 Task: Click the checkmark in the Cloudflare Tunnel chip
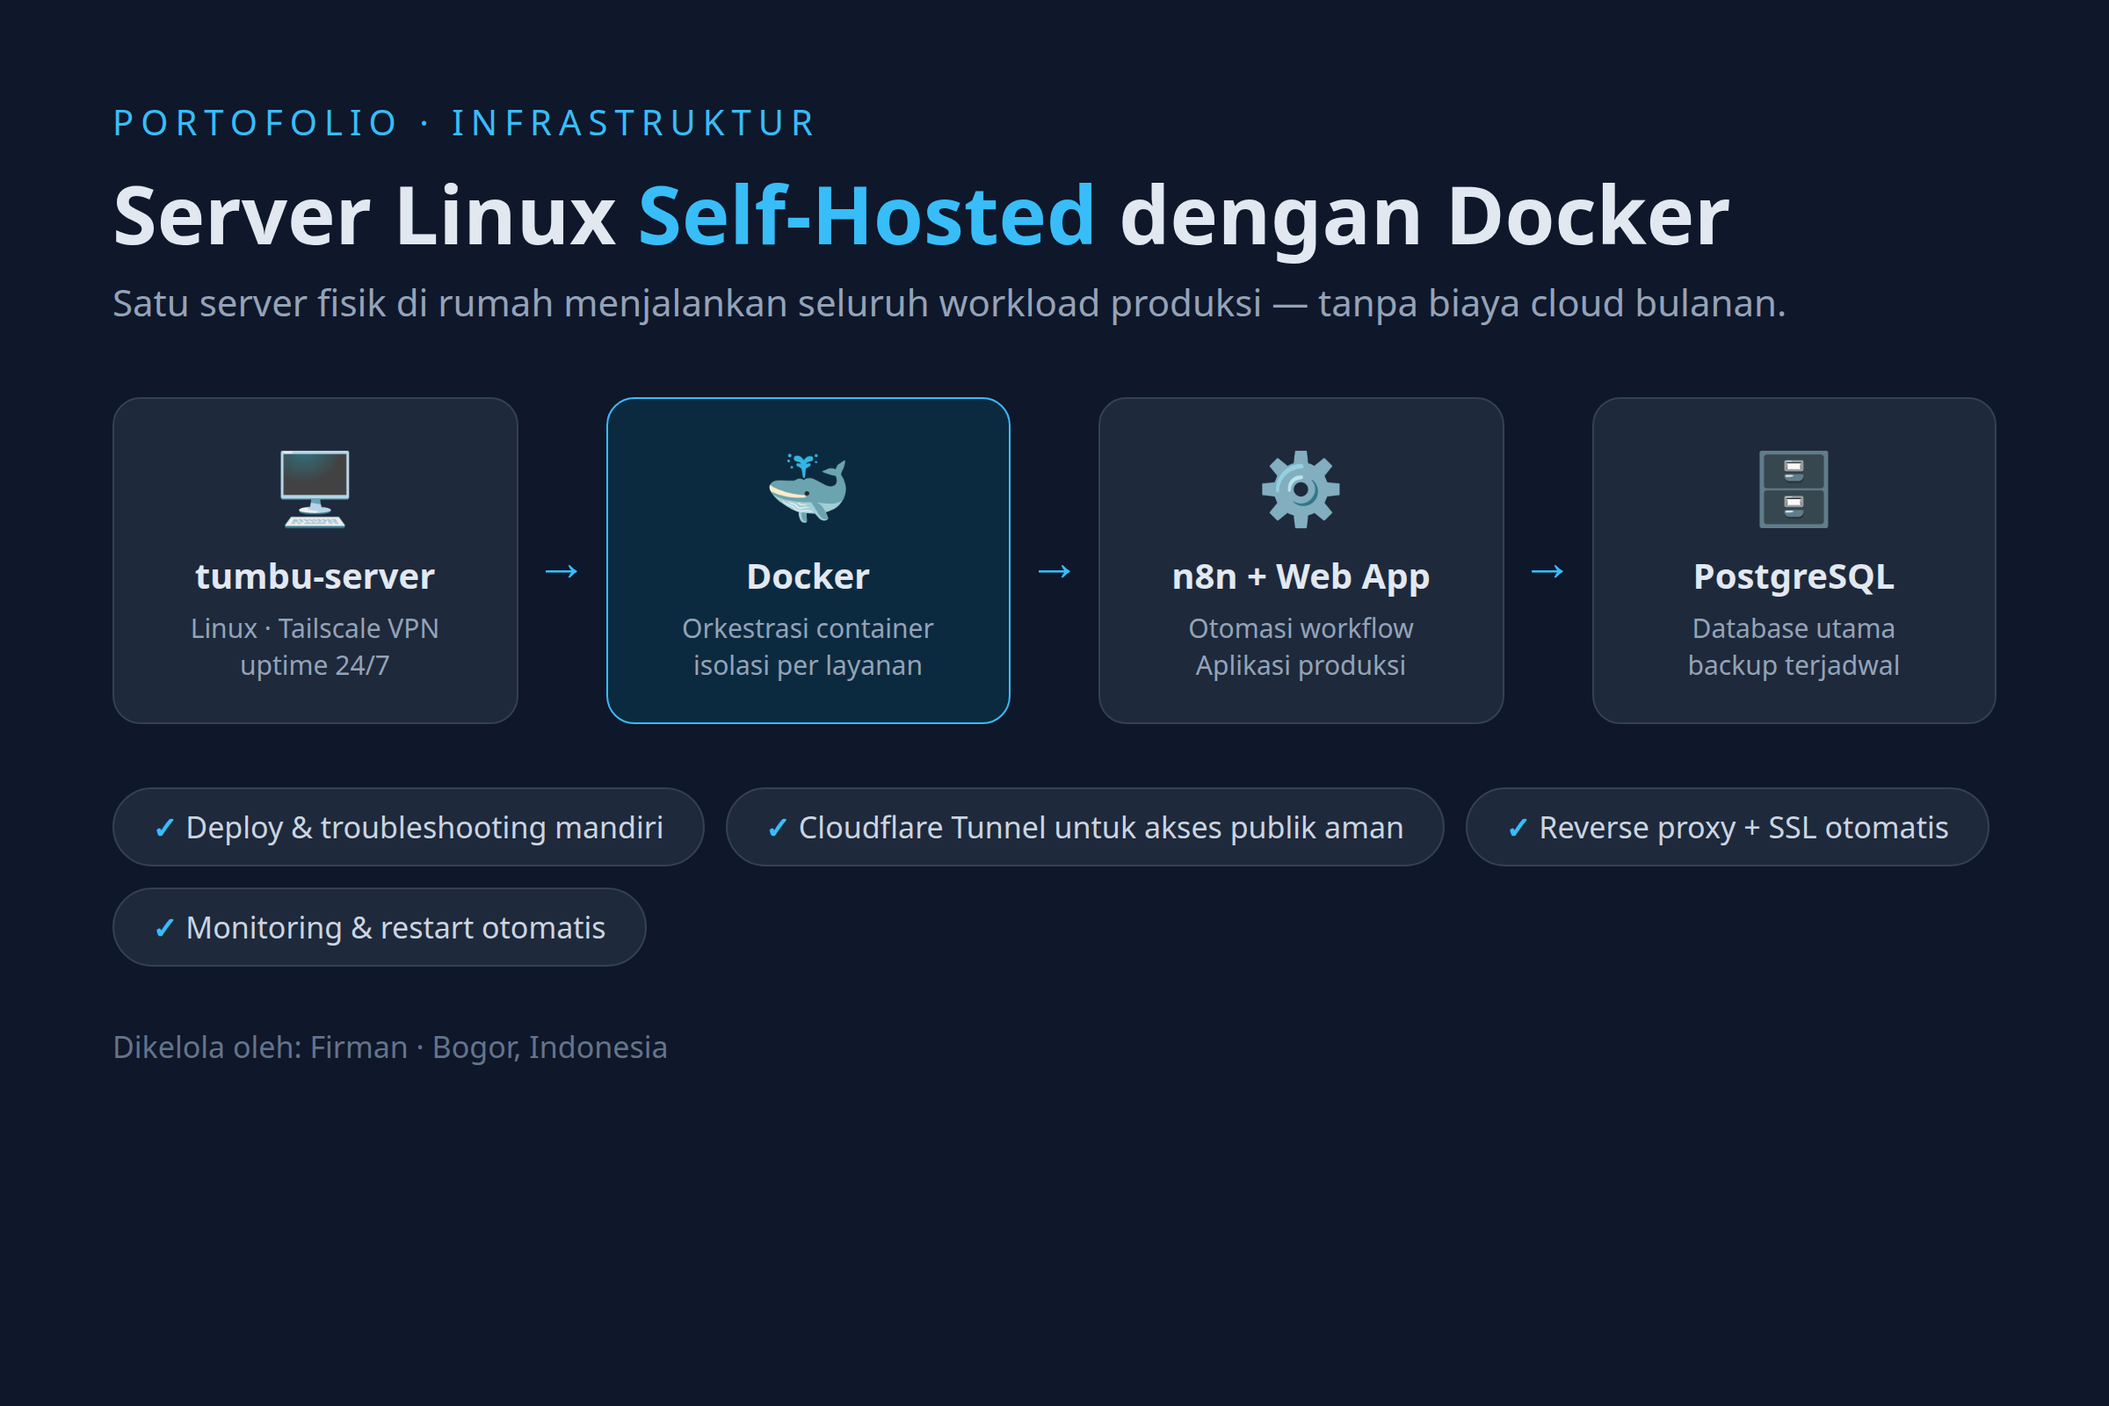(x=778, y=828)
